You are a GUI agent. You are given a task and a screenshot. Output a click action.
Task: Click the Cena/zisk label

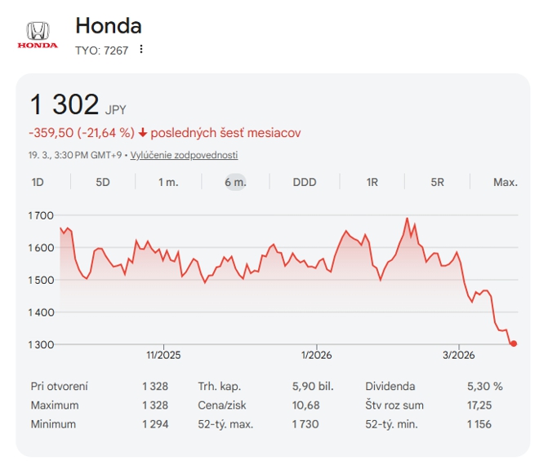pyautogui.click(x=222, y=405)
